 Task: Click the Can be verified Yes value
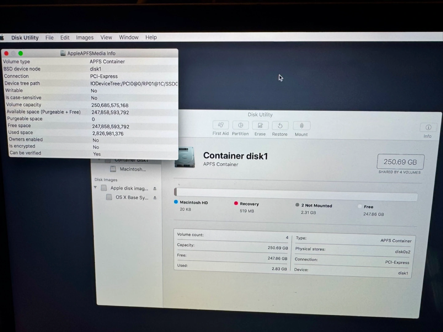[x=97, y=154]
